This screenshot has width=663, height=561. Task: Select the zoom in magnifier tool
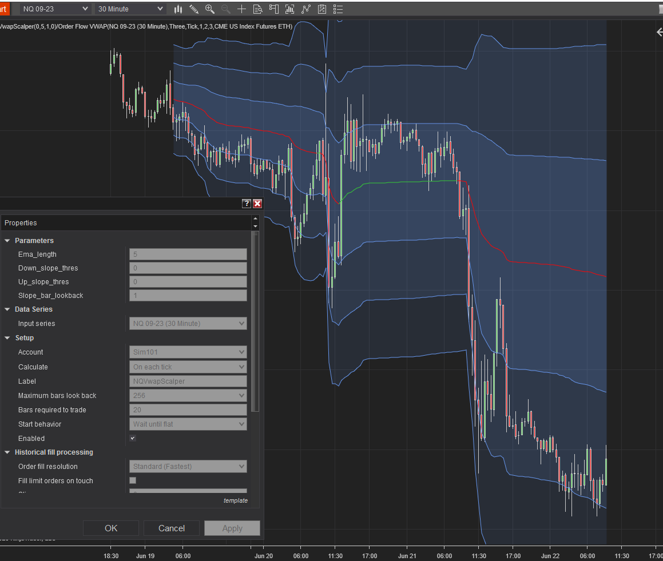[209, 9]
